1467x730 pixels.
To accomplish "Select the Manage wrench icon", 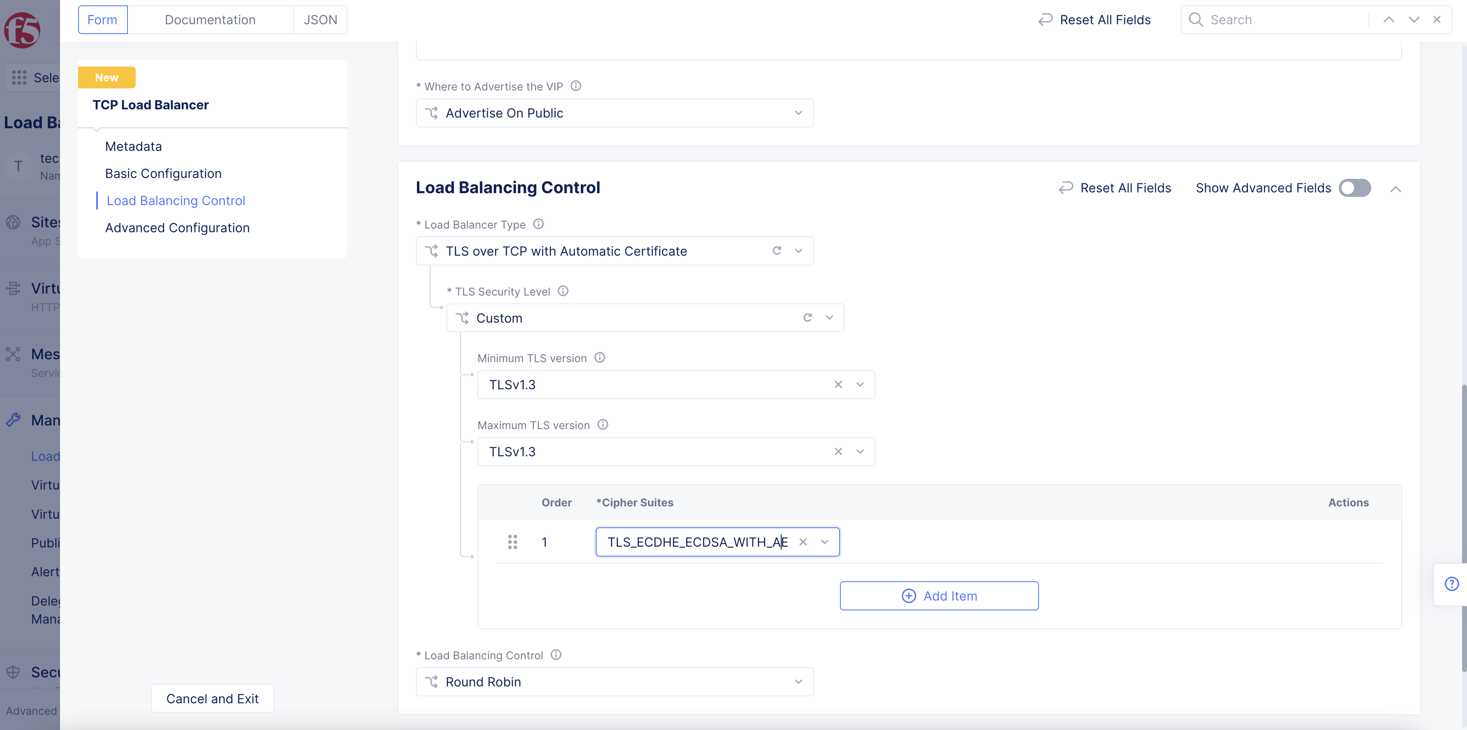I will click(x=14, y=420).
